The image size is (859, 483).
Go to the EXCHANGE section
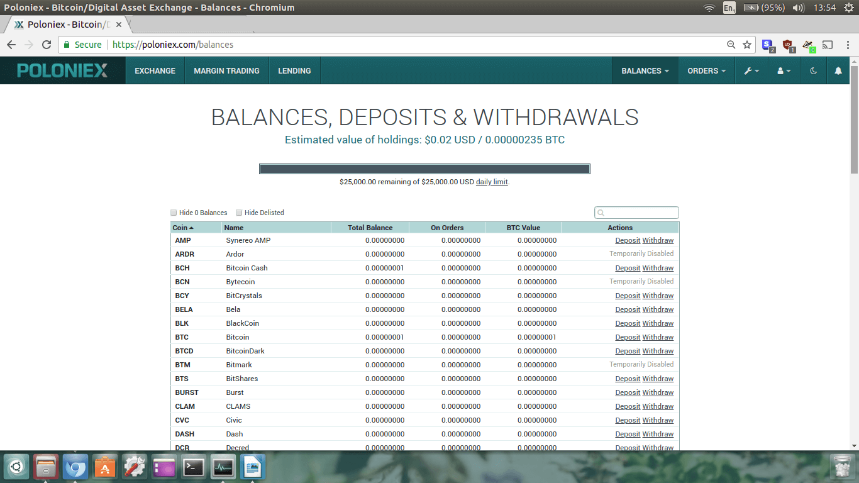[155, 70]
